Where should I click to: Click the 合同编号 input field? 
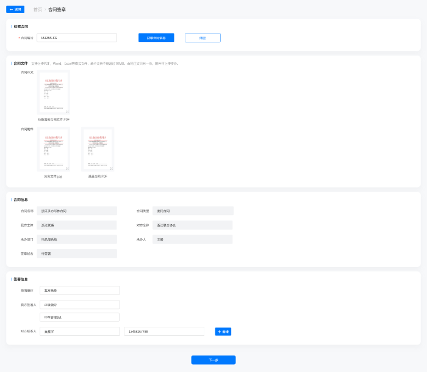(77, 38)
